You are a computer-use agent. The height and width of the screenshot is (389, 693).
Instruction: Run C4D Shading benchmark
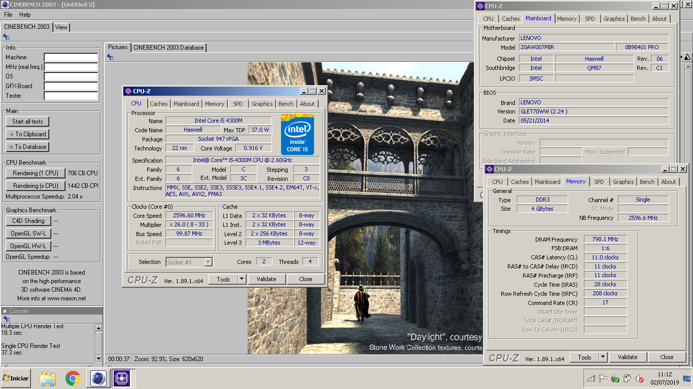tap(28, 221)
